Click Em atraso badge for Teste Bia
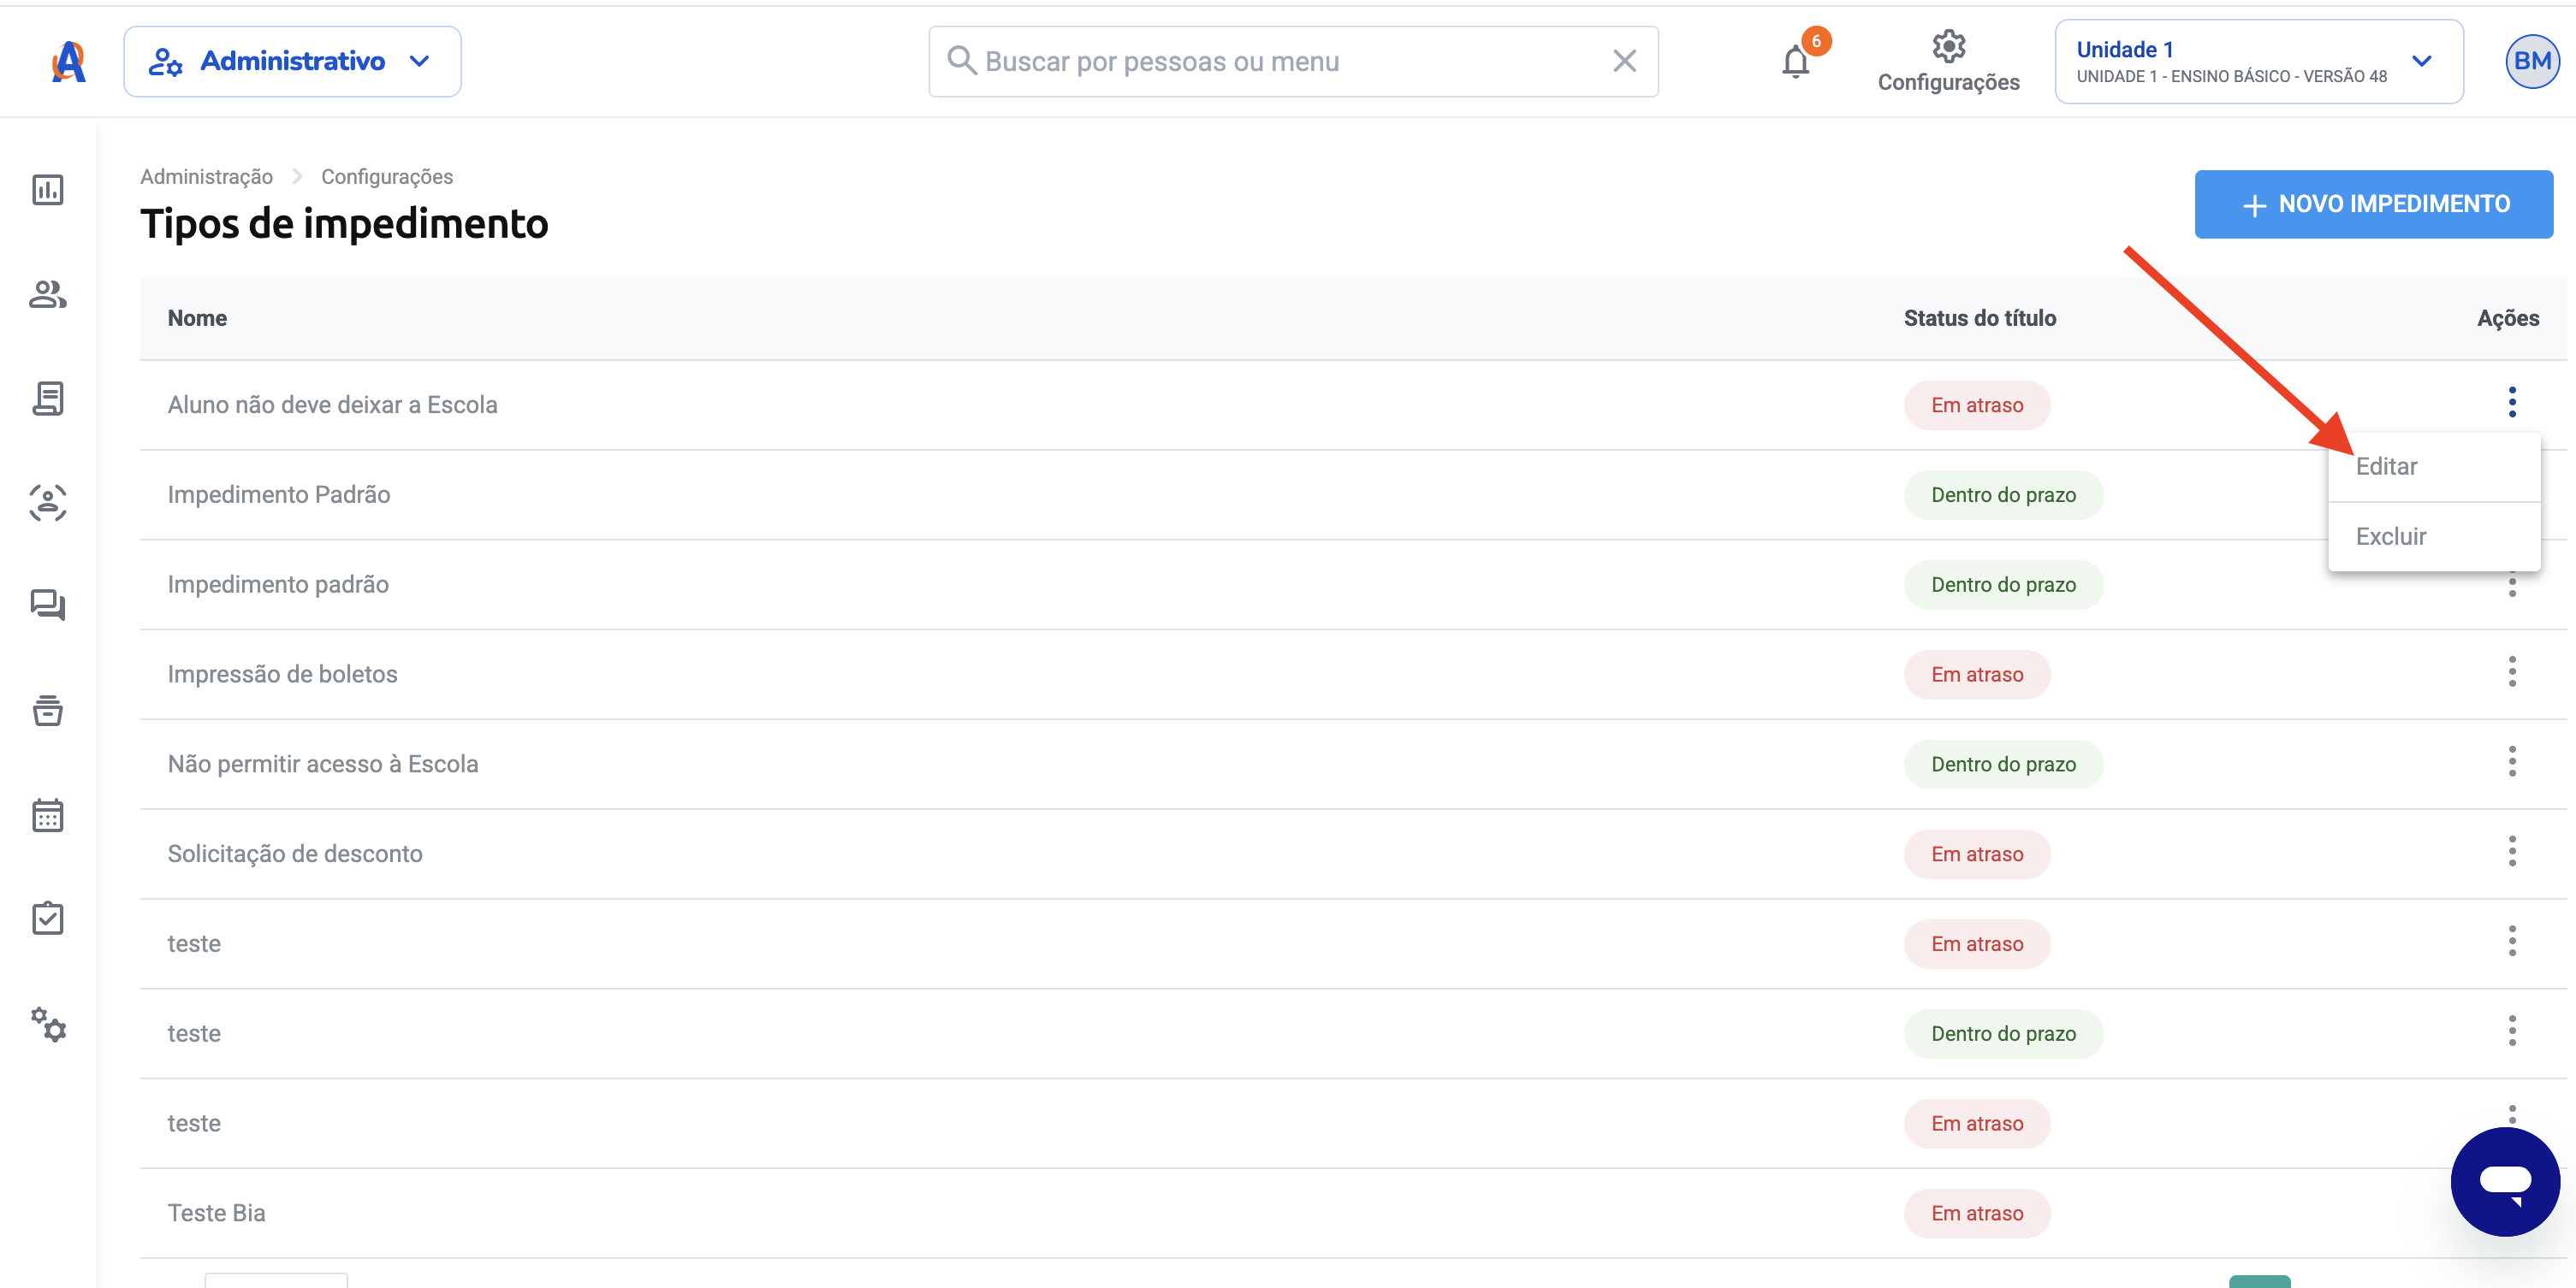This screenshot has width=2576, height=1288. 1976,1213
